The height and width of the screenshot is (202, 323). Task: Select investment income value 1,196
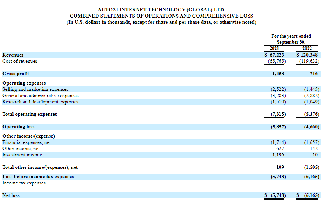coord(278,155)
